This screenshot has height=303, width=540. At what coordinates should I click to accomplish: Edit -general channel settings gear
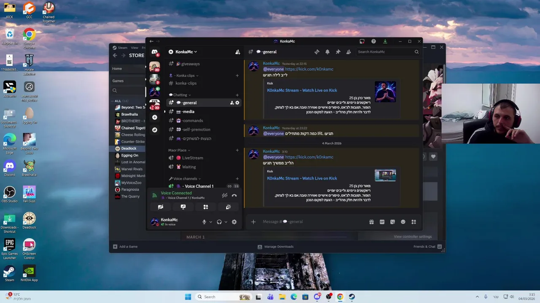[x=237, y=103]
